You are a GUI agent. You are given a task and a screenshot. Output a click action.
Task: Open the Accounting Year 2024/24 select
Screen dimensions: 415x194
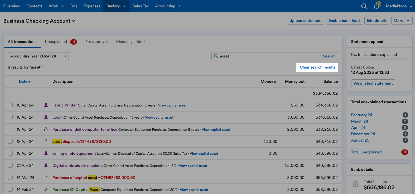coord(38,56)
